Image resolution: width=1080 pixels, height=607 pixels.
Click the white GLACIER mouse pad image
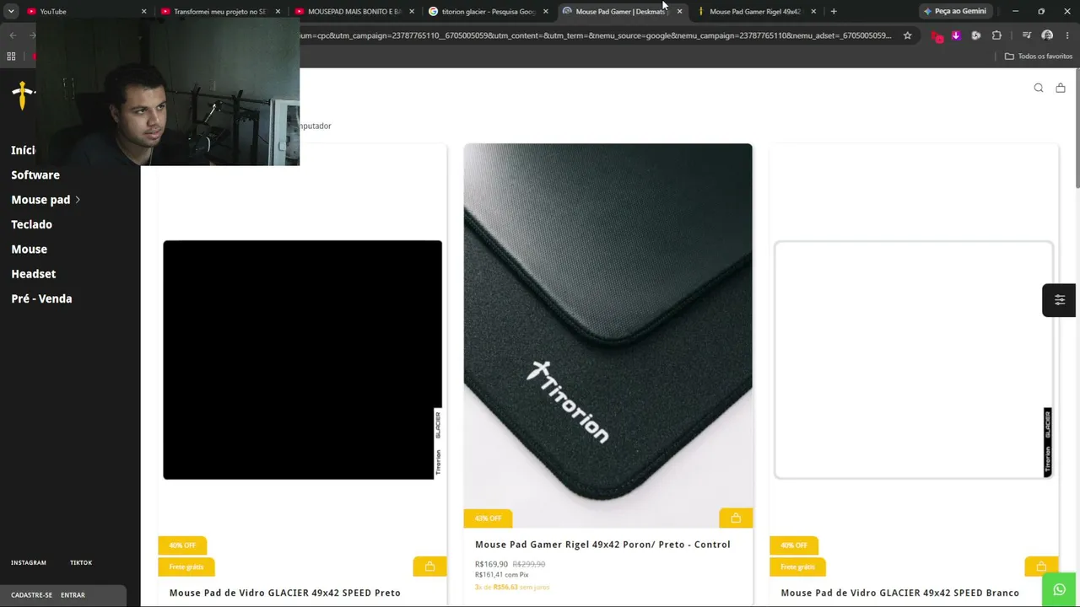tap(914, 360)
